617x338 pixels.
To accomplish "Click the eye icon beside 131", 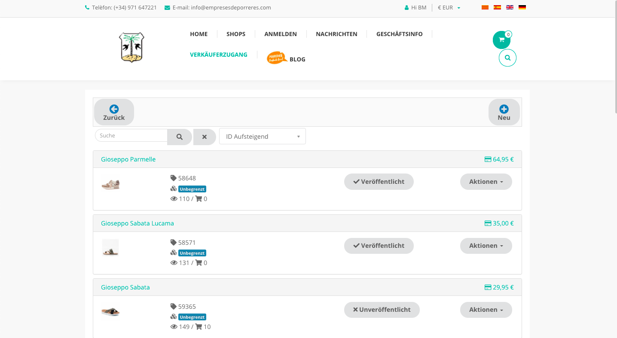I will pyautogui.click(x=174, y=263).
